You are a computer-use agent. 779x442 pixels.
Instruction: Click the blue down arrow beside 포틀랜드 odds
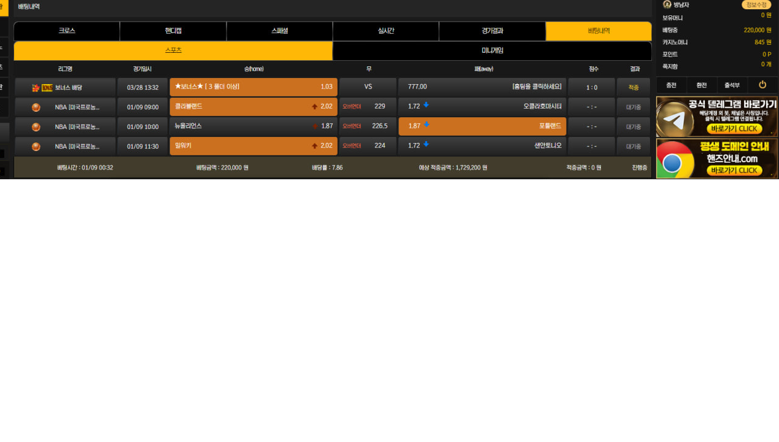tap(426, 125)
